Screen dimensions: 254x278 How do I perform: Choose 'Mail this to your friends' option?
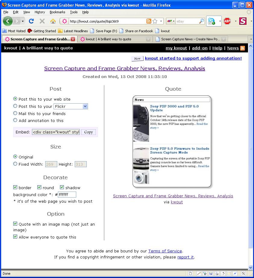pyautogui.click(x=15, y=113)
